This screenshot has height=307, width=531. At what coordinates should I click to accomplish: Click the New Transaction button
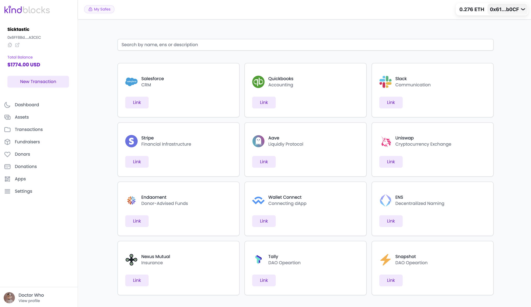click(x=38, y=82)
